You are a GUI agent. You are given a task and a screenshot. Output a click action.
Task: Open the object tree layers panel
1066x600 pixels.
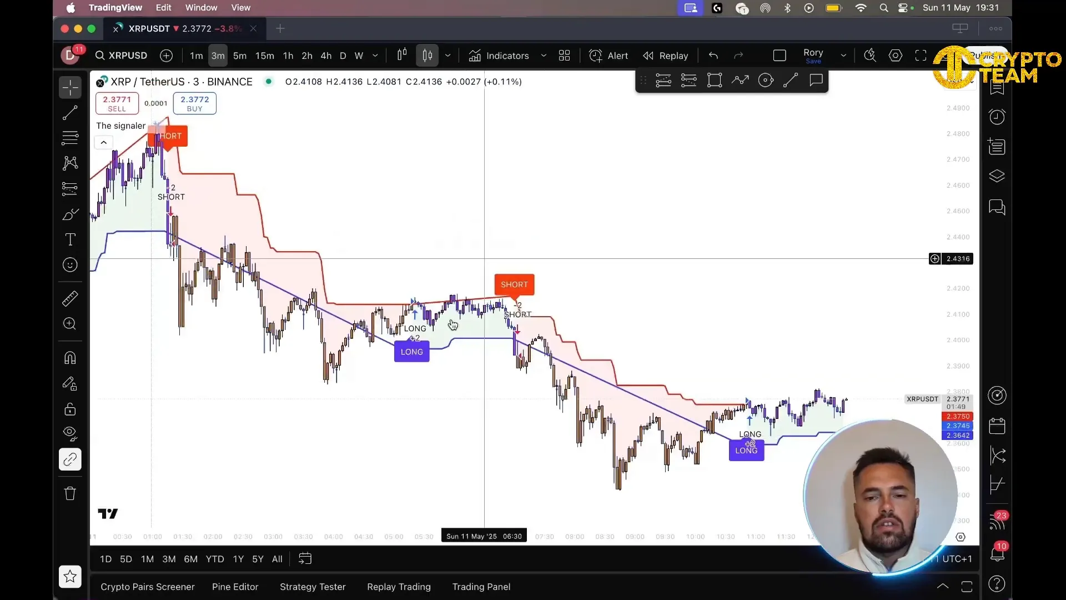[x=997, y=177]
